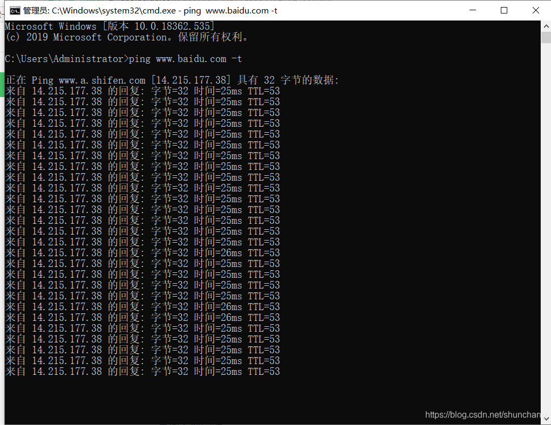The width and height of the screenshot is (551, 425).
Task: Click the window title text 'ping www.baidu.com -t'
Action: pyautogui.click(x=230, y=11)
